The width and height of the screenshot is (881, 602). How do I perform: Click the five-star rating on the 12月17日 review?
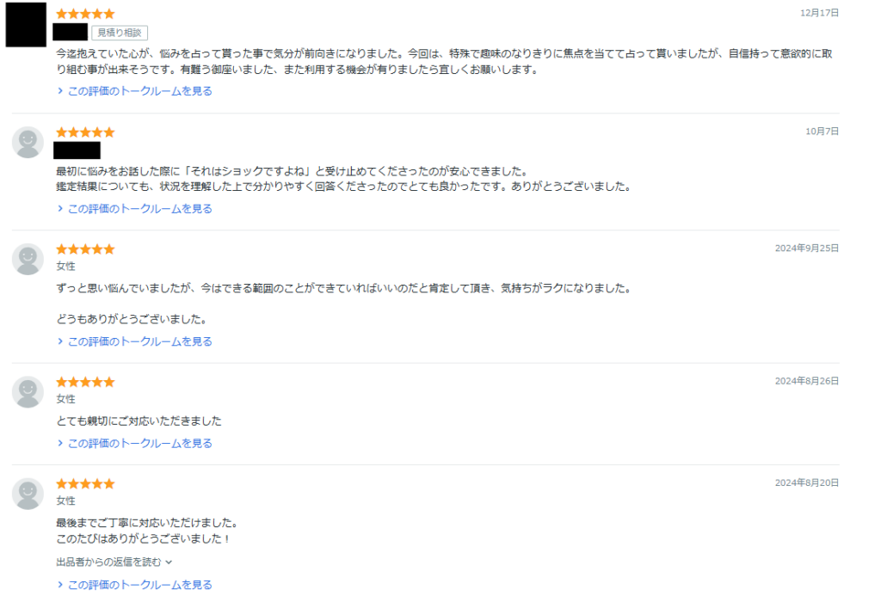click(x=85, y=15)
